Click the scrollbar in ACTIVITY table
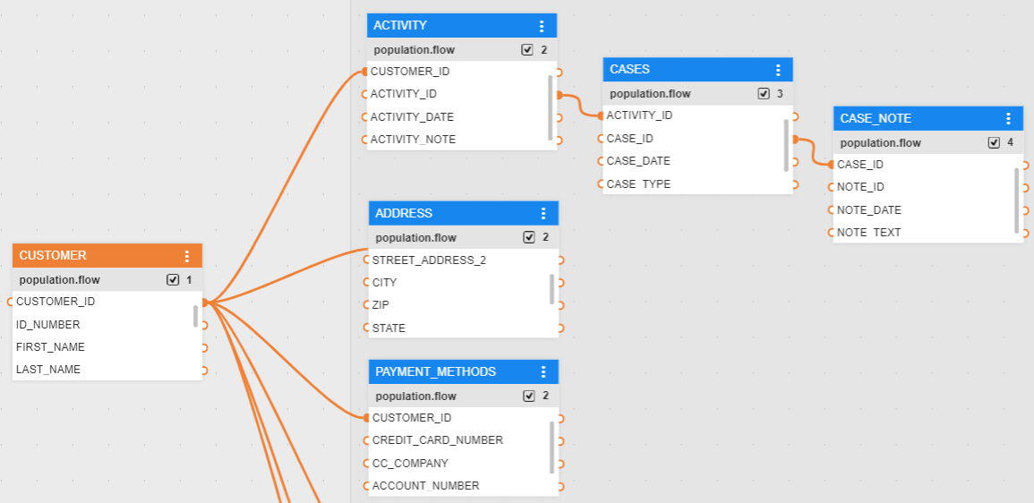This screenshot has height=503, width=1034. coord(551,107)
